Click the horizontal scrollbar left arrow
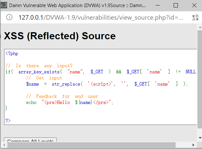The width and height of the screenshot is (202, 149). tap(4, 145)
